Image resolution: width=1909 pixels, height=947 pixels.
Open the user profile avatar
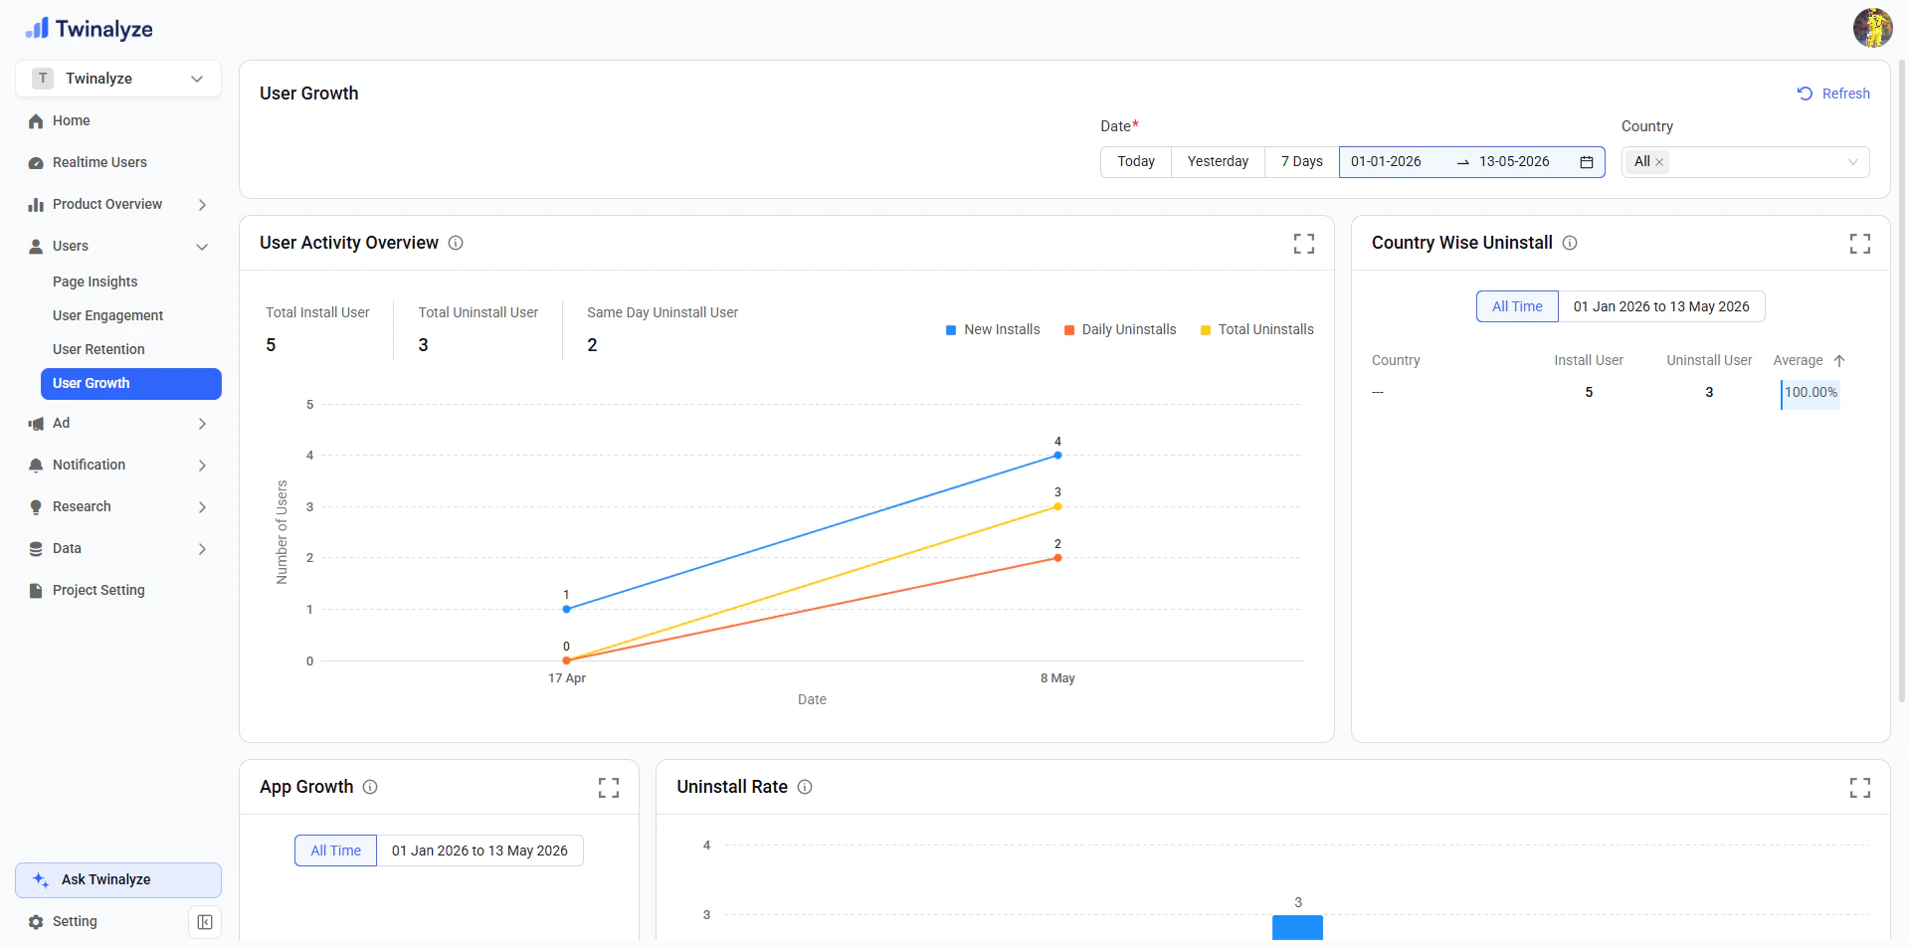[1872, 28]
